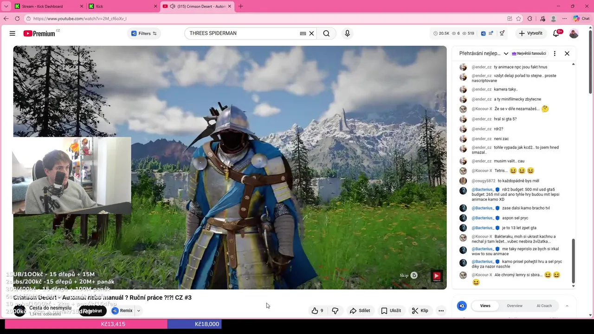Open the notifications bell showing 9+
594x334 pixels.
pyautogui.click(x=556, y=33)
